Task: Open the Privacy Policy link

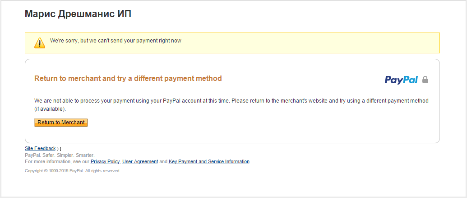Action: tap(105, 162)
